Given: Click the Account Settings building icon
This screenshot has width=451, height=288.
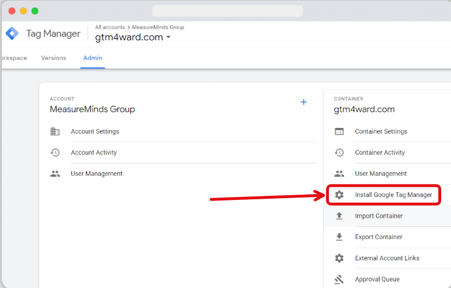Looking at the screenshot, I should click(x=55, y=131).
